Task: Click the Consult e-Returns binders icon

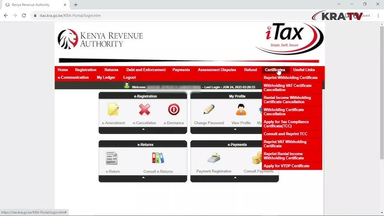Action: point(158,158)
